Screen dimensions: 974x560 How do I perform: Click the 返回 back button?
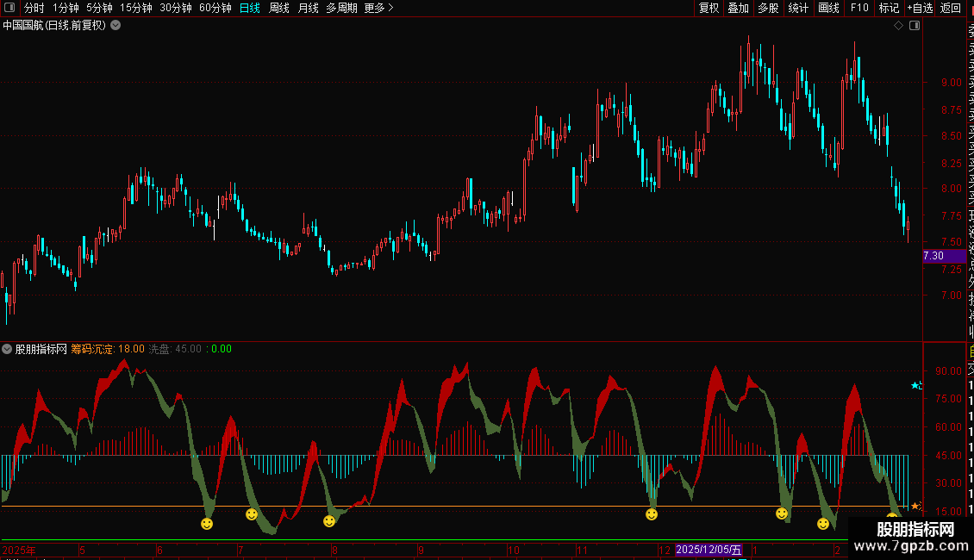click(951, 8)
